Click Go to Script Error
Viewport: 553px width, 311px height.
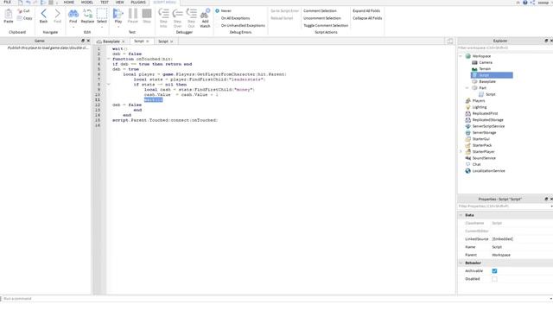(x=284, y=11)
